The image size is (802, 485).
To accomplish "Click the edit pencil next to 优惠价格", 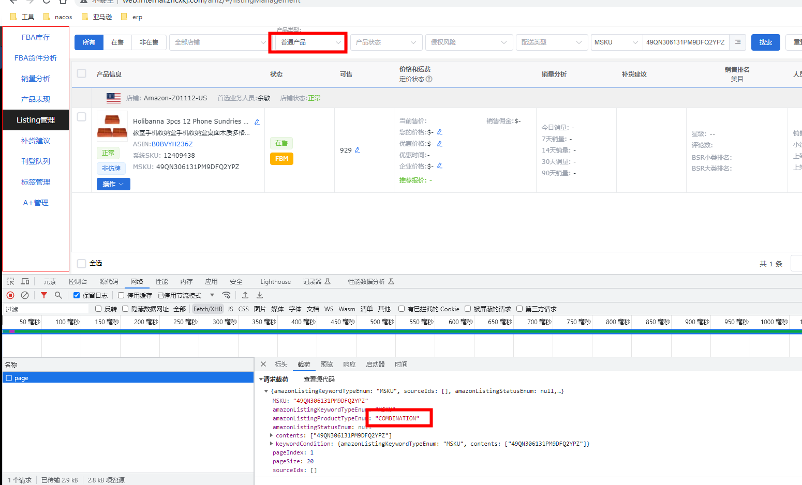I will click(440, 143).
